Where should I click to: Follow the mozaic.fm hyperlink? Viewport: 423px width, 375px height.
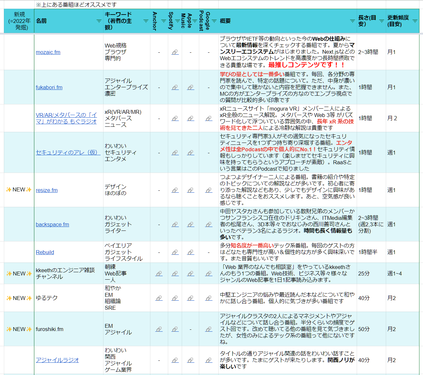(x=48, y=52)
